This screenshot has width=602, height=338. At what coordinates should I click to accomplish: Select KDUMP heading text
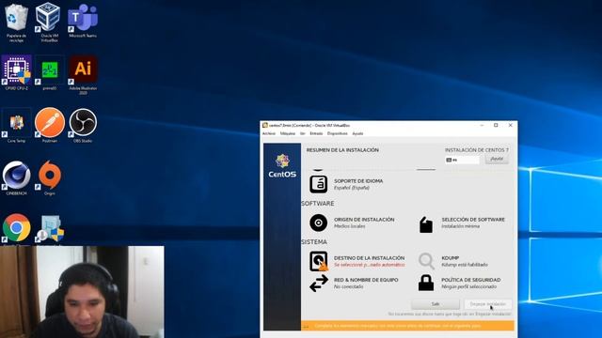point(450,258)
